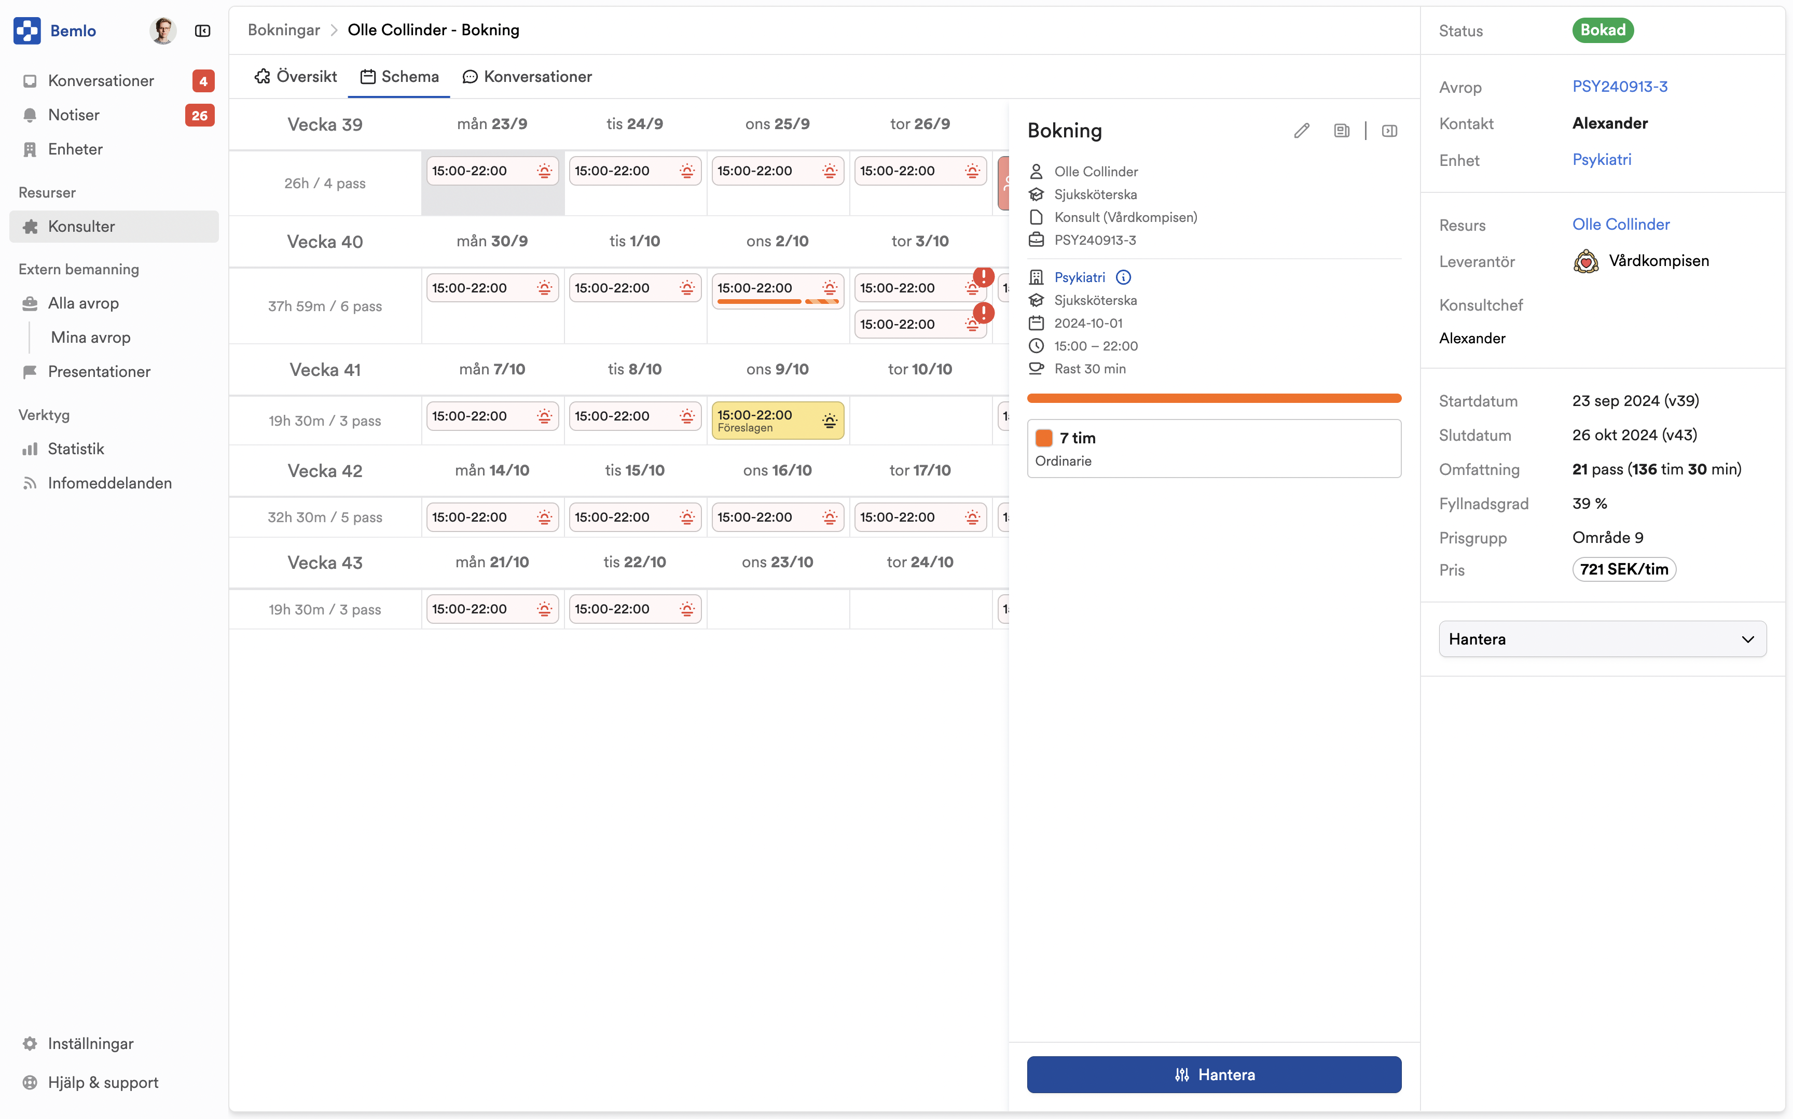The height and width of the screenshot is (1119, 1793).
Task: Click alarm icon on mån 21/10 shift
Action: coord(545,609)
